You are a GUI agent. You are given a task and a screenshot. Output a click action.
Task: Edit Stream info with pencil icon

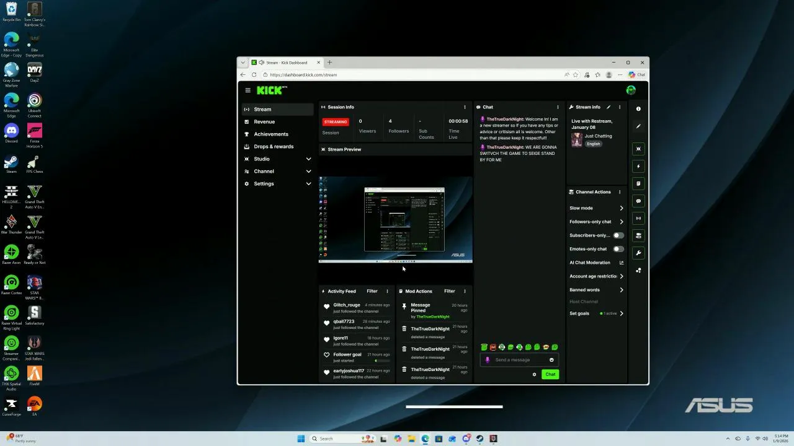point(609,107)
